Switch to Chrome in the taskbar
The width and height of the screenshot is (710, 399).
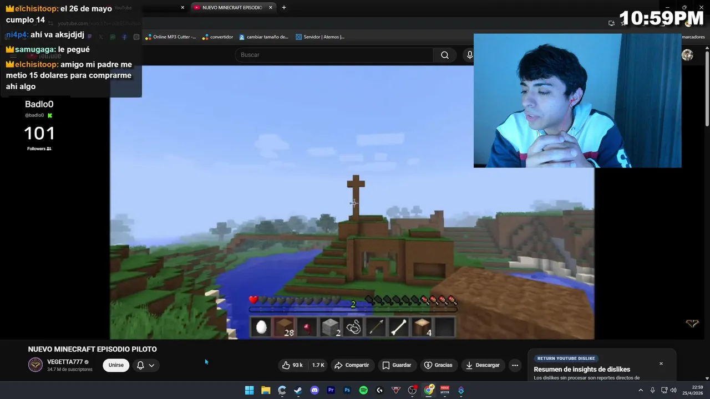click(429, 390)
